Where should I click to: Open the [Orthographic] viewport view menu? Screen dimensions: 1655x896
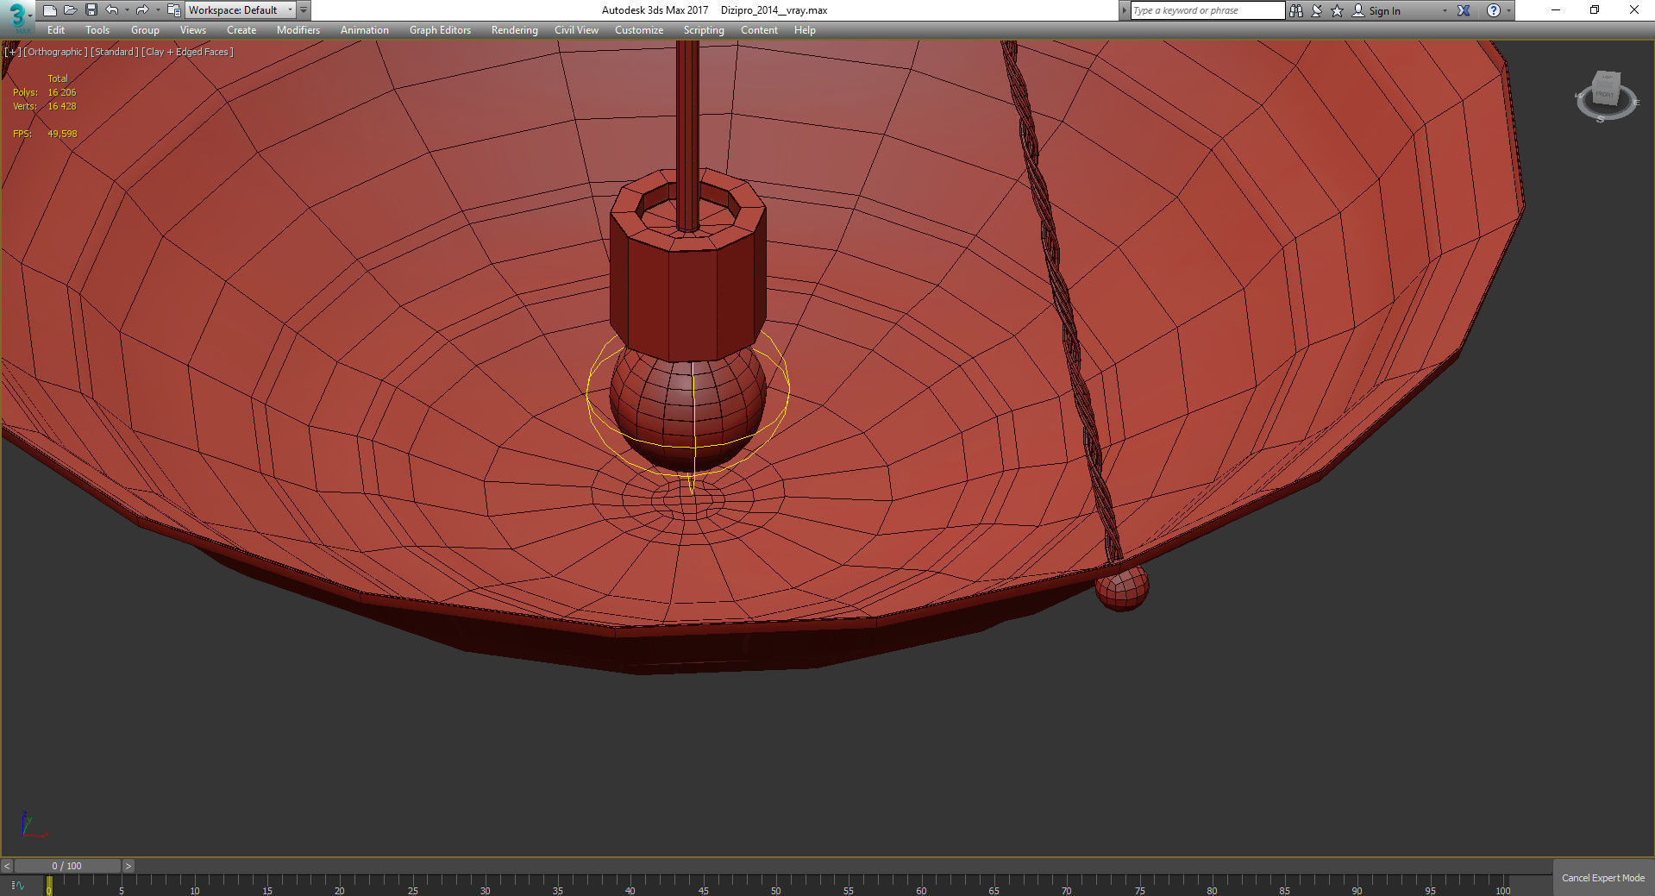click(x=55, y=52)
